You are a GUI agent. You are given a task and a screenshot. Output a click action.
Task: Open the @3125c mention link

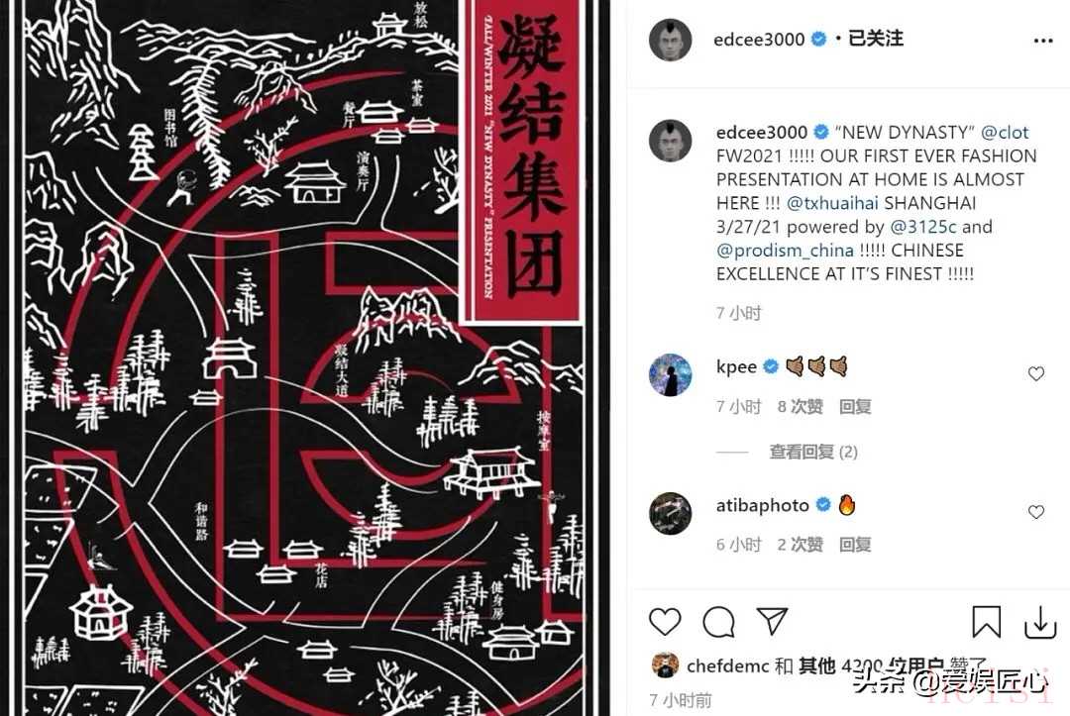pos(923,227)
